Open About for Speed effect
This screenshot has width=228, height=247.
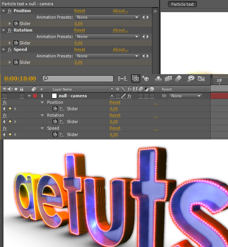120,49
